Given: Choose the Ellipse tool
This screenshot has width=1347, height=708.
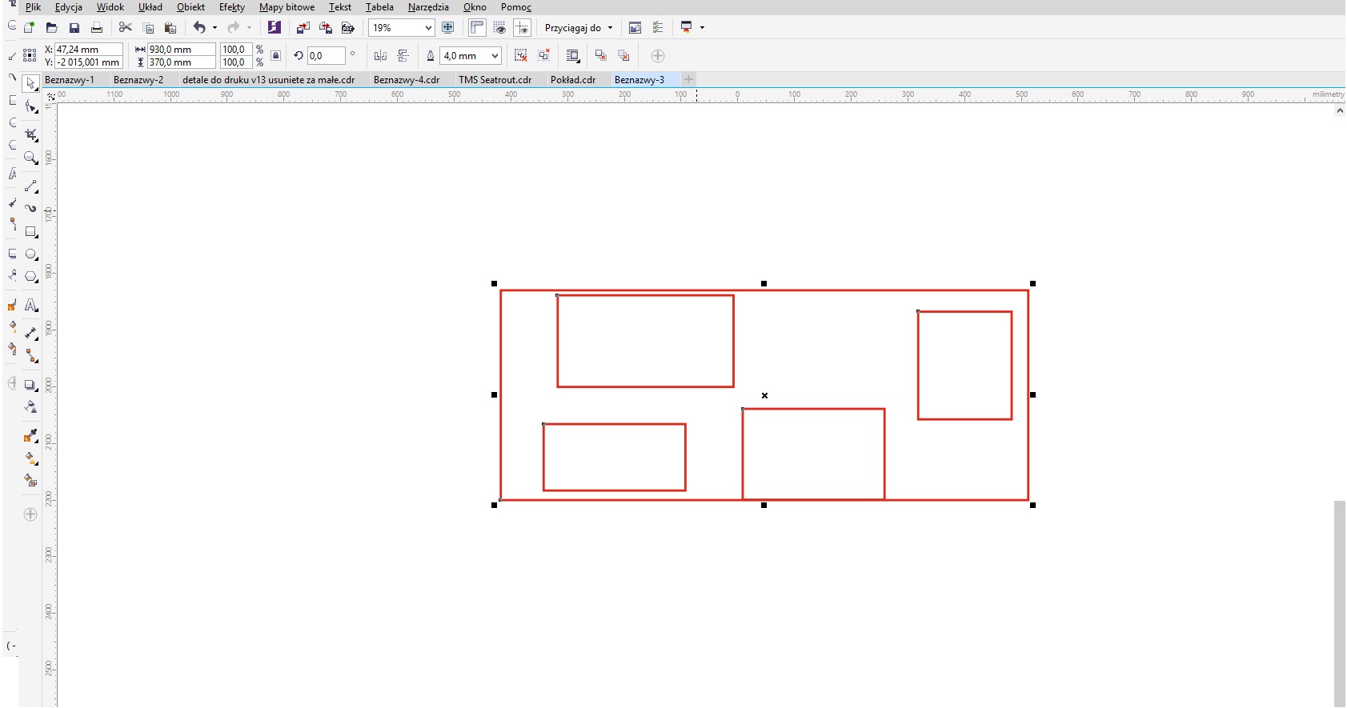Looking at the screenshot, I should point(31,254).
